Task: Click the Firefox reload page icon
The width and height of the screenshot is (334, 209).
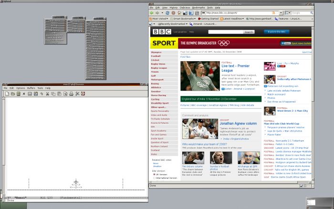Action: (167, 13)
